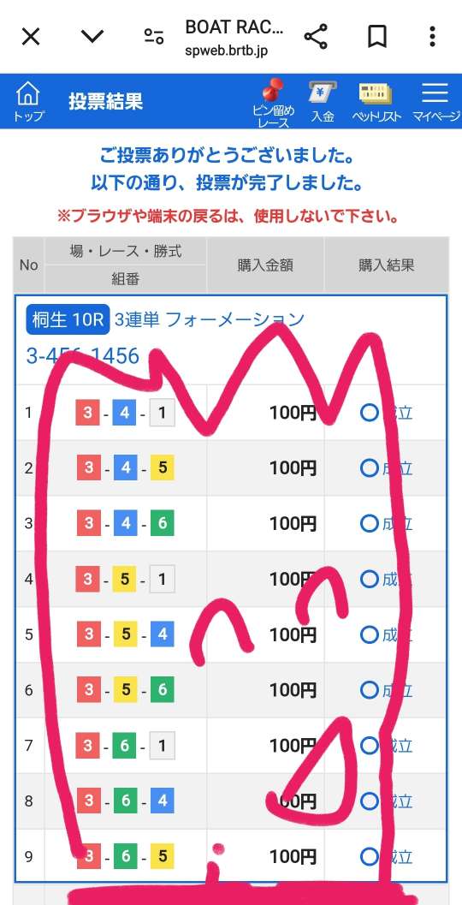462x905 pixels.
Task: Open the browser three-dot overflow menu
Action: coord(432,37)
